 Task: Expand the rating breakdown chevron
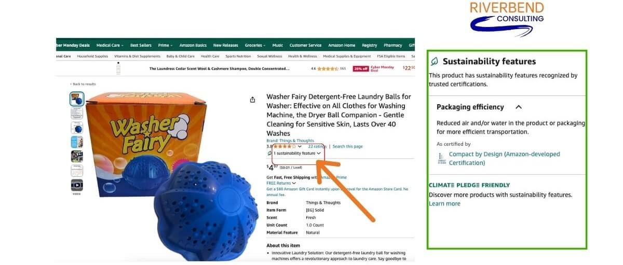point(300,147)
